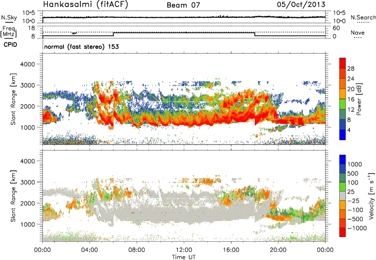Click the "Velocity [m s-1]" color bar title
376x260 pixels.
click(x=371, y=195)
